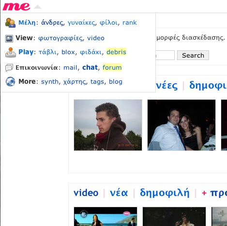Play the φιδάκι game
227x226 pixels.
[x=91, y=52]
